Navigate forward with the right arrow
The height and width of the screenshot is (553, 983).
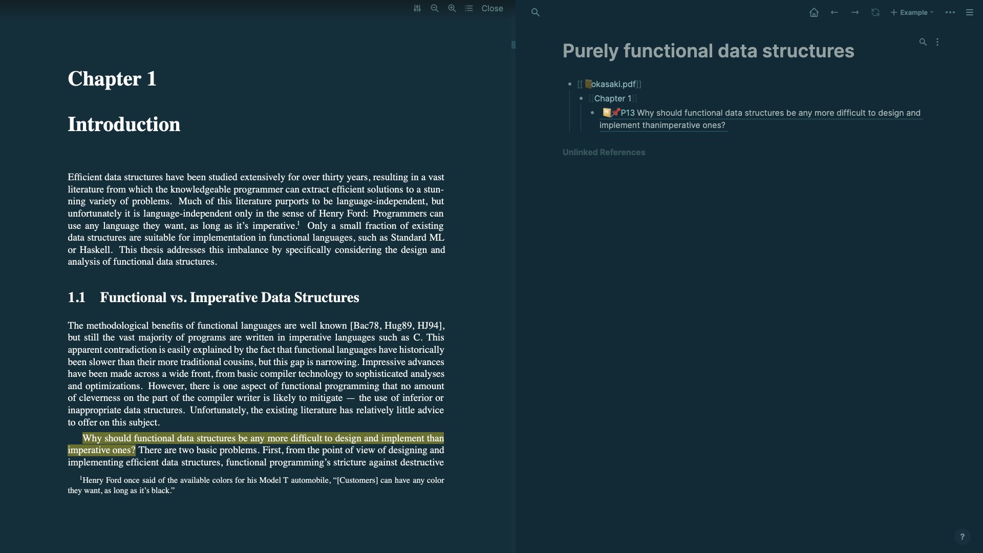(x=855, y=12)
